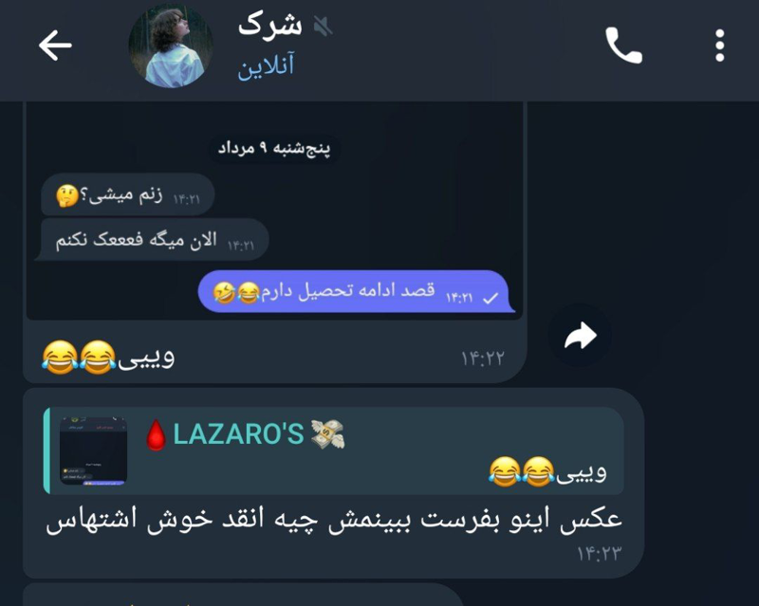Open the three-dot more options menu

point(720,46)
